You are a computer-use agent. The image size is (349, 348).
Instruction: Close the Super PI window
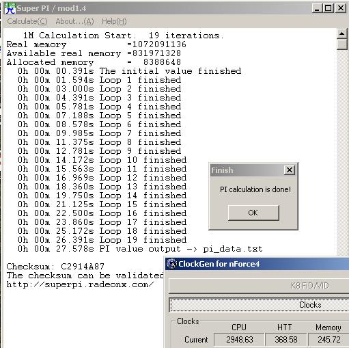coord(341,8)
